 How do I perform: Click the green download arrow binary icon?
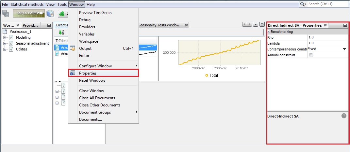point(61,32)
